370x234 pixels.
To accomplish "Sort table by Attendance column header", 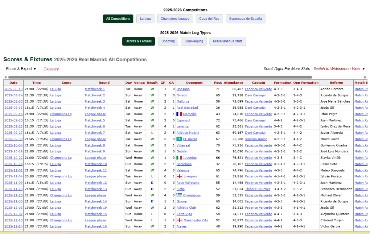I will (x=233, y=83).
